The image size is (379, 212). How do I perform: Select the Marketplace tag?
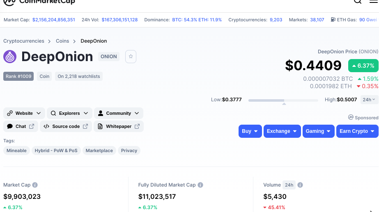point(99,150)
